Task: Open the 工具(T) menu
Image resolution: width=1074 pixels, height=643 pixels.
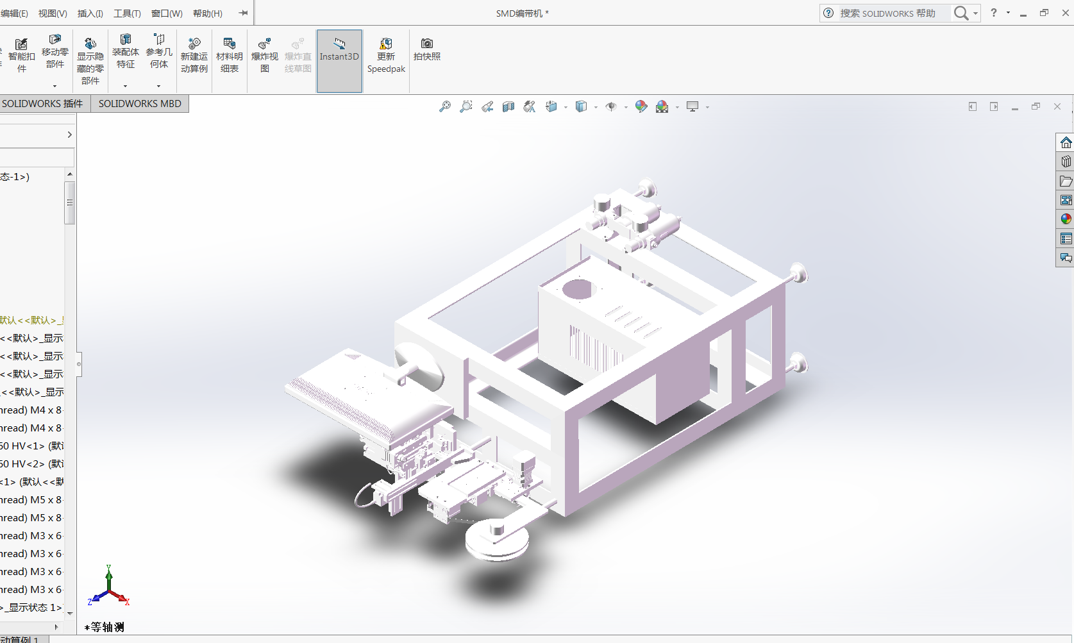Action: pyautogui.click(x=127, y=13)
